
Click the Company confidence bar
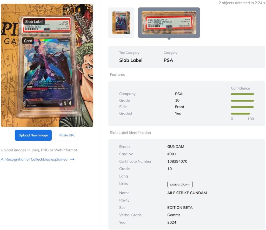pyautogui.click(x=242, y=94)
